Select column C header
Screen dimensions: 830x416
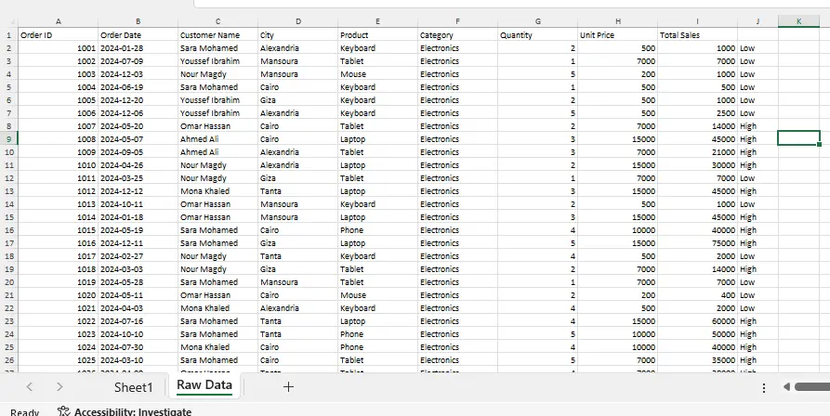[x=218, y=21]
